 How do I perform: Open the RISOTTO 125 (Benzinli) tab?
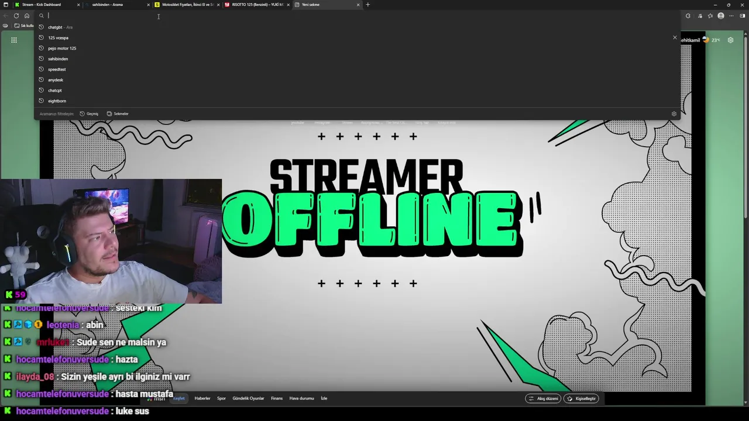257,5
